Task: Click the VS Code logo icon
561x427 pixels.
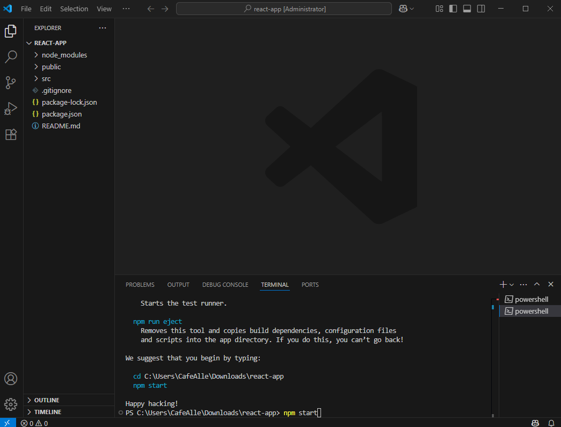Action: (x=8, y=9)
